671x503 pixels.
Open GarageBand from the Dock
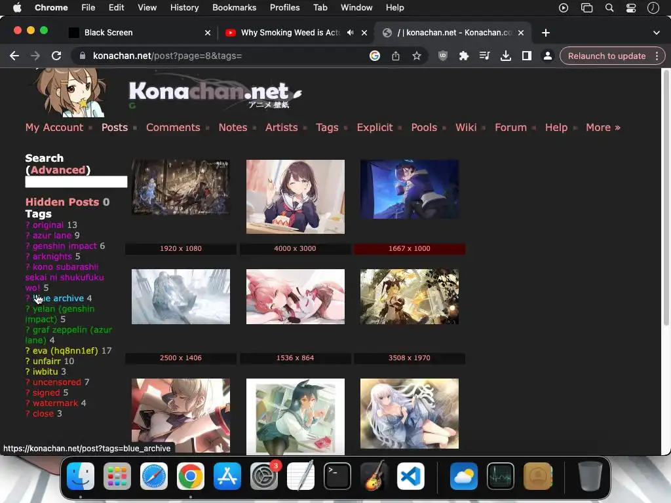(374, 476)
